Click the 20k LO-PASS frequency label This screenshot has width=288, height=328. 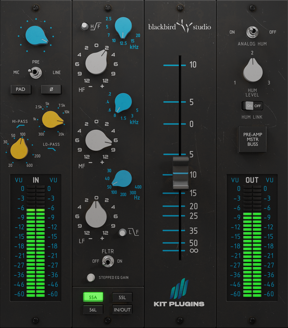[x=62, y=134]
